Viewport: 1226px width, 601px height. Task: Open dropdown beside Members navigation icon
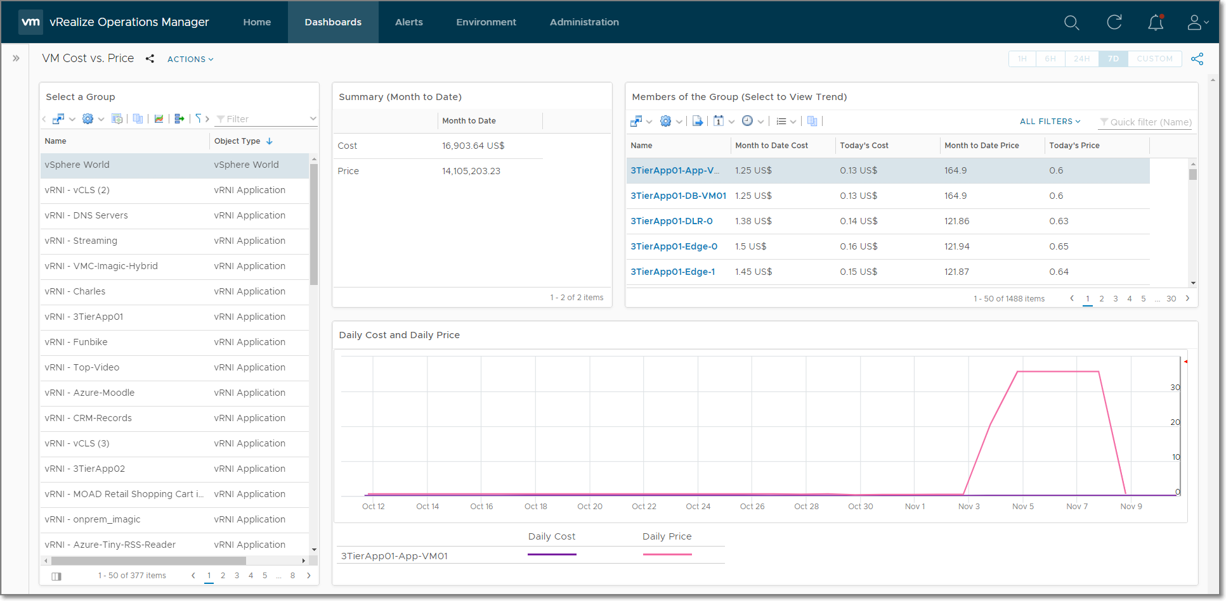coord(649,122)
